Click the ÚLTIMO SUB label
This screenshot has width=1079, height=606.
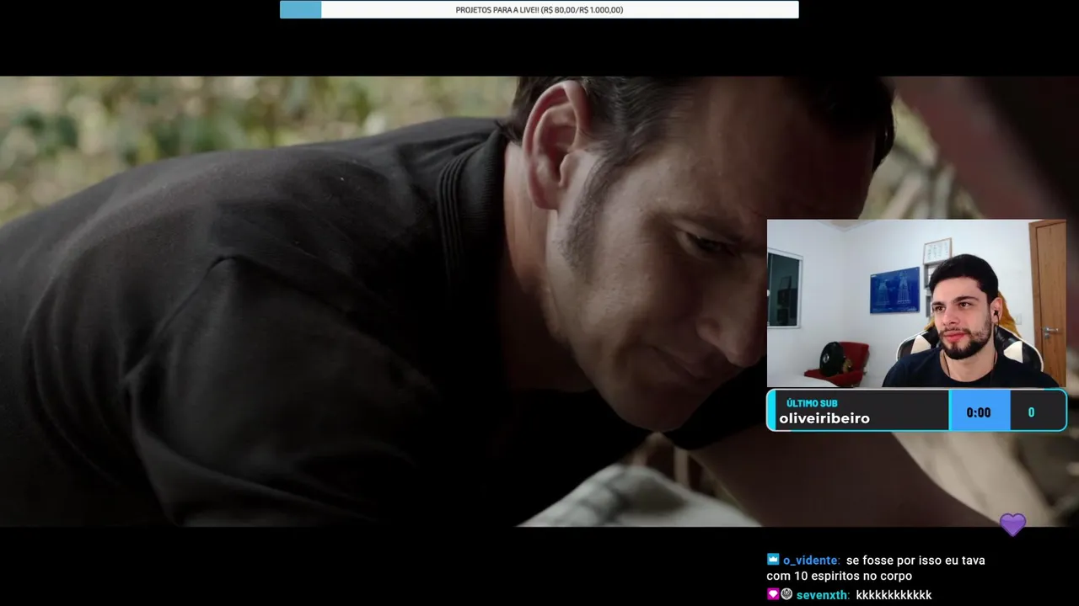(x=812, y=403)
